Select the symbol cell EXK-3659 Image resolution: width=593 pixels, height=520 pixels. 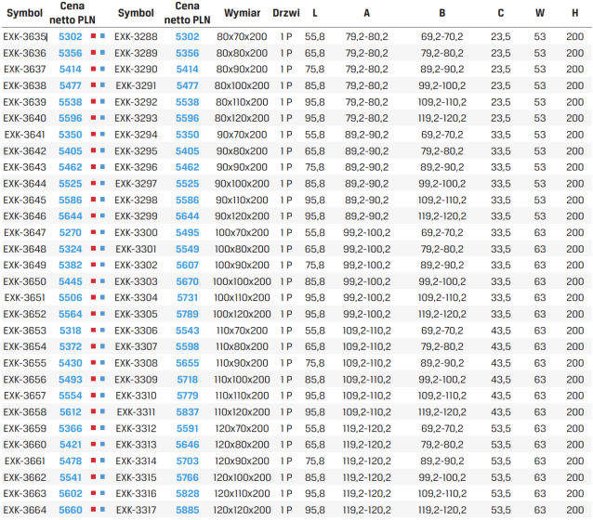coord(24,428)
